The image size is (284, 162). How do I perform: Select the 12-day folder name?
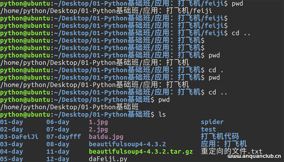coord(58,159)
